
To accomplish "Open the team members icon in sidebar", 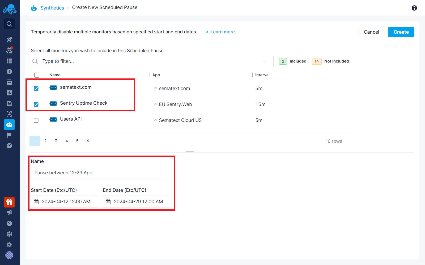I will [9, 234].
